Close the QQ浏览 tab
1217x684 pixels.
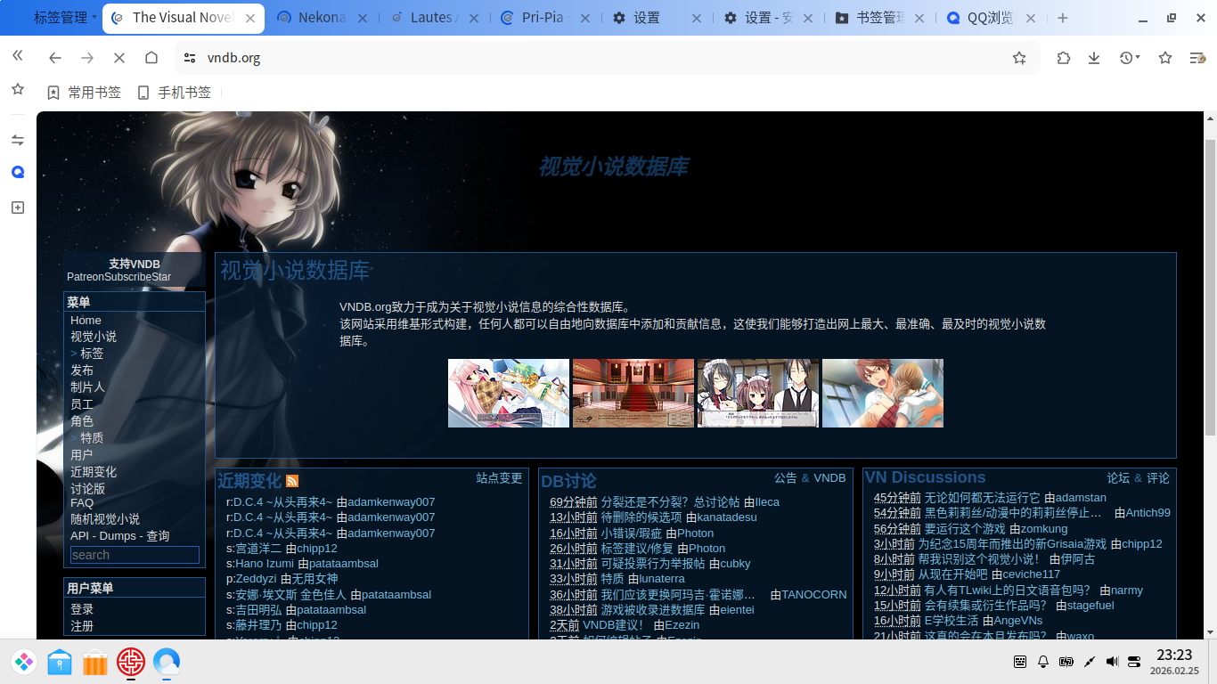pyautogui.click(x=1031, y=18)
